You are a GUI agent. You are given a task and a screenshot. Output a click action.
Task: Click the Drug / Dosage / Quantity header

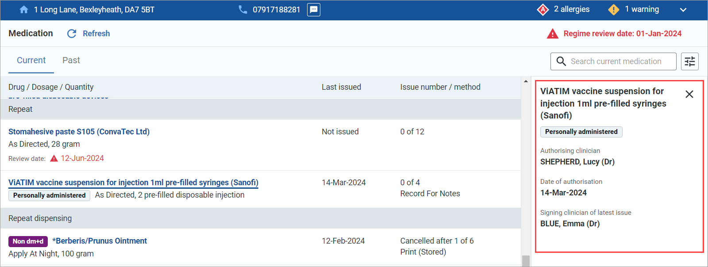(x=51, y=87)
